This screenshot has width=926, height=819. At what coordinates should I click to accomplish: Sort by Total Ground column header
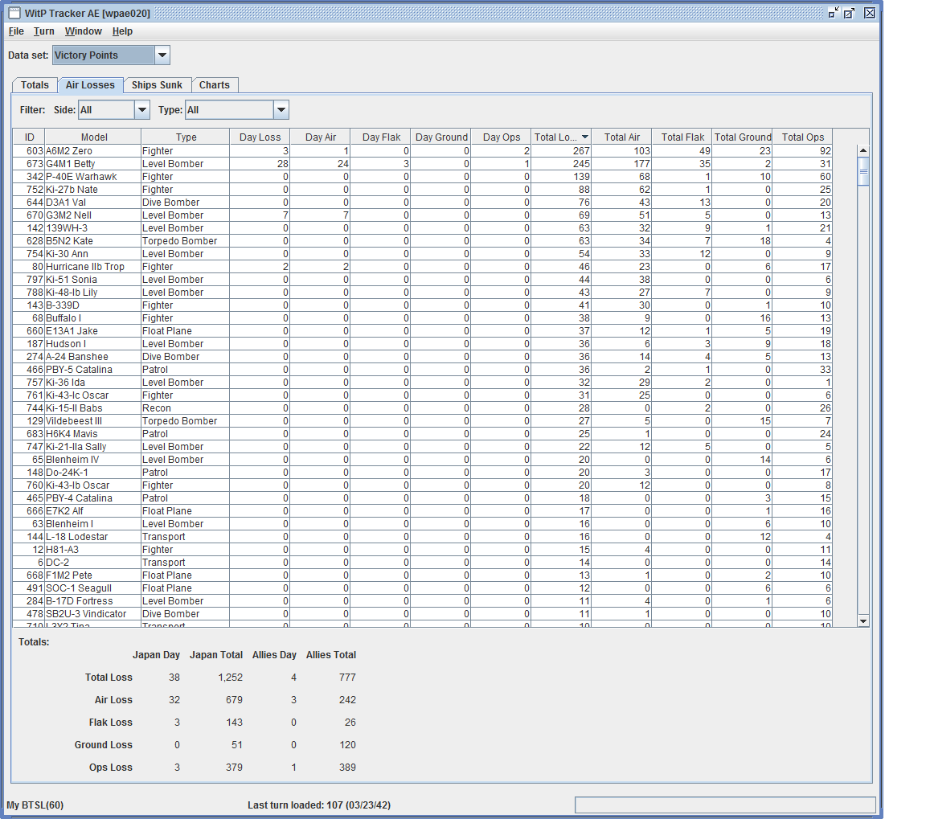(743, 137)
